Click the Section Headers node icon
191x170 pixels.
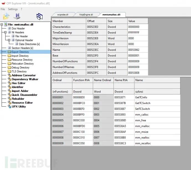coord(9,48)
